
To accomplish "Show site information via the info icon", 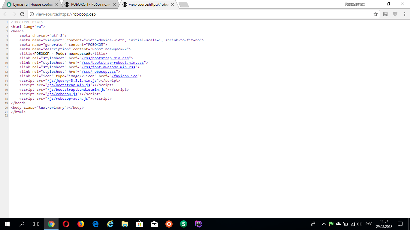I will point(32,14).
